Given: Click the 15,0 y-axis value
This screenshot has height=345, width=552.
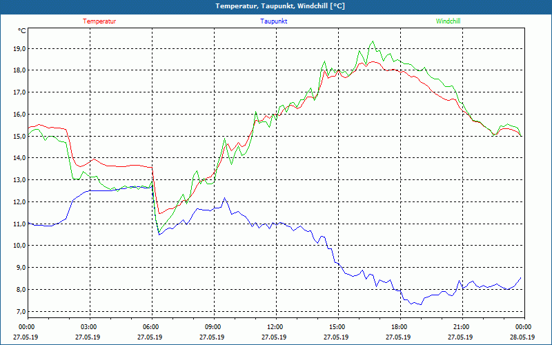Looking at the screenshot, I should tap(19, 136).
